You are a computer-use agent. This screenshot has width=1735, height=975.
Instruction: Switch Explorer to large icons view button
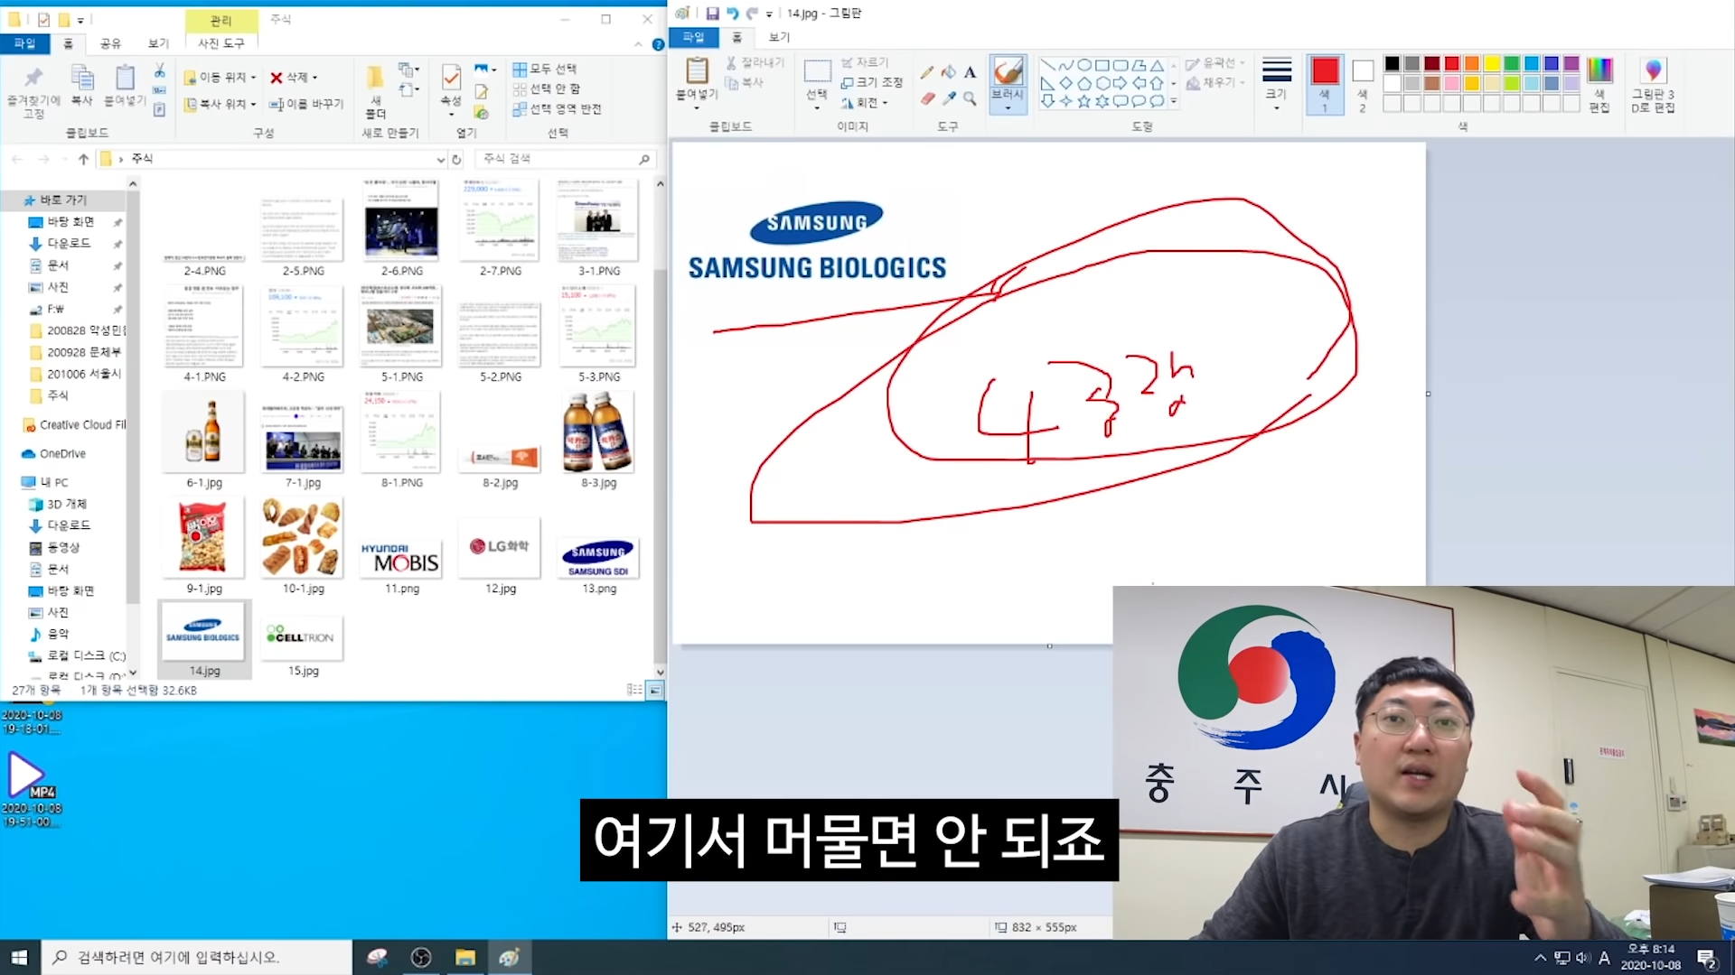(x=655, y=690)
